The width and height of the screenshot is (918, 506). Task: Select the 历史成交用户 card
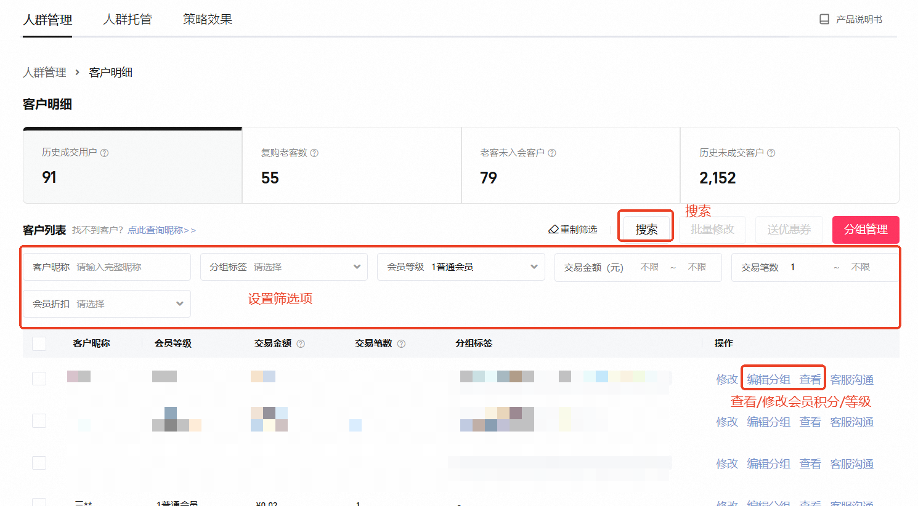pyautogui.click(x=132, y=165)
